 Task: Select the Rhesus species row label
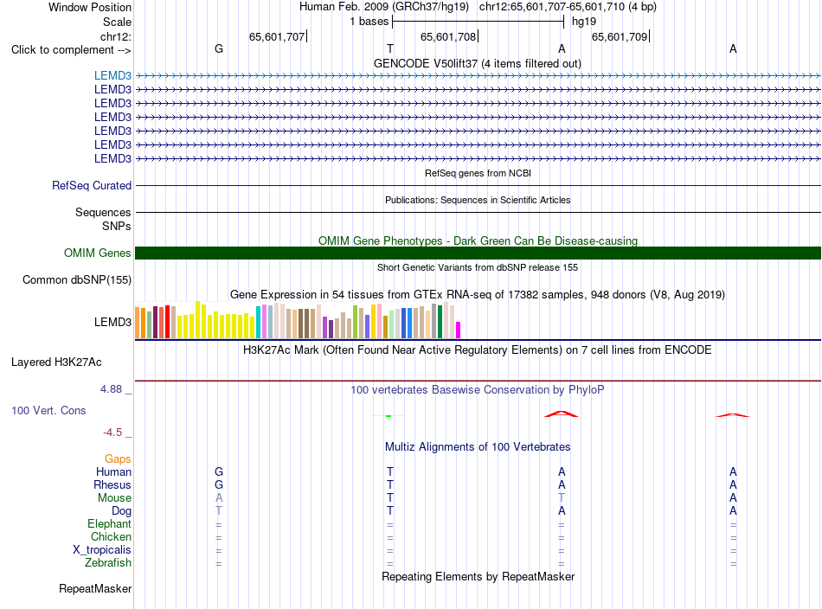pos(112,484)
